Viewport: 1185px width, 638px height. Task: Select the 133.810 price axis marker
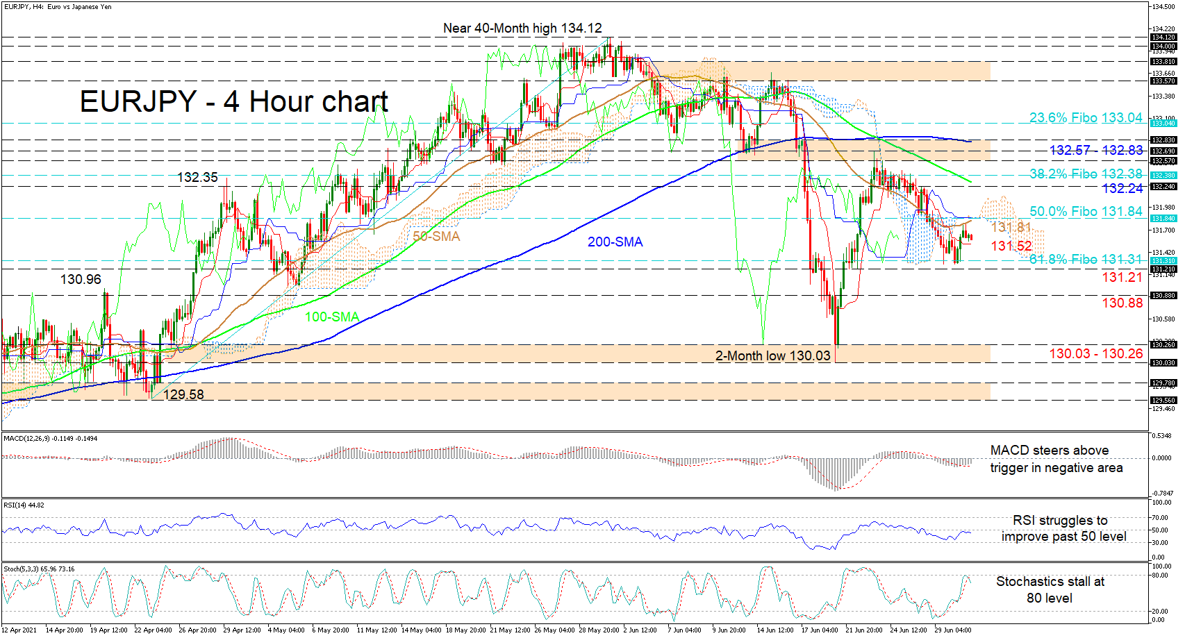click(1164, 62)
